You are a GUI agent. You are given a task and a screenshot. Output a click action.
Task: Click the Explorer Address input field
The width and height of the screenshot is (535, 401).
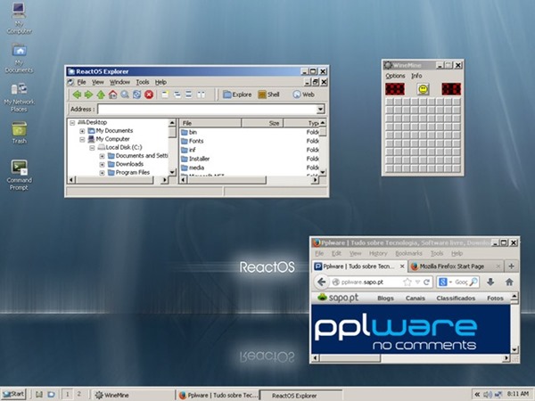[208, 109]
